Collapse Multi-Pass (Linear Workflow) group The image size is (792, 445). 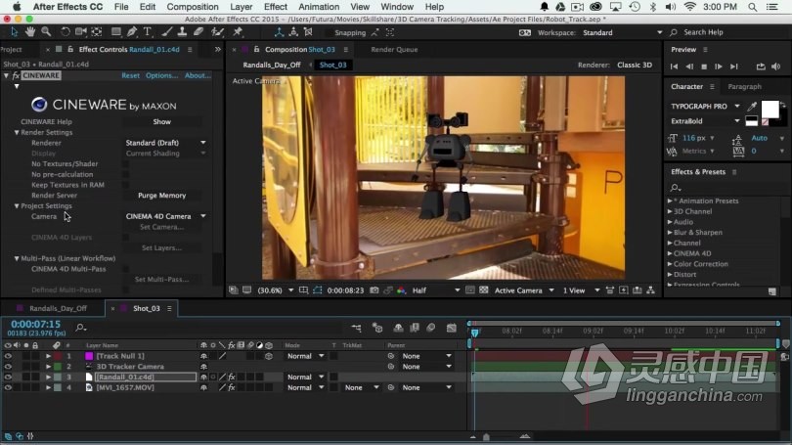[x=17, y=258]
